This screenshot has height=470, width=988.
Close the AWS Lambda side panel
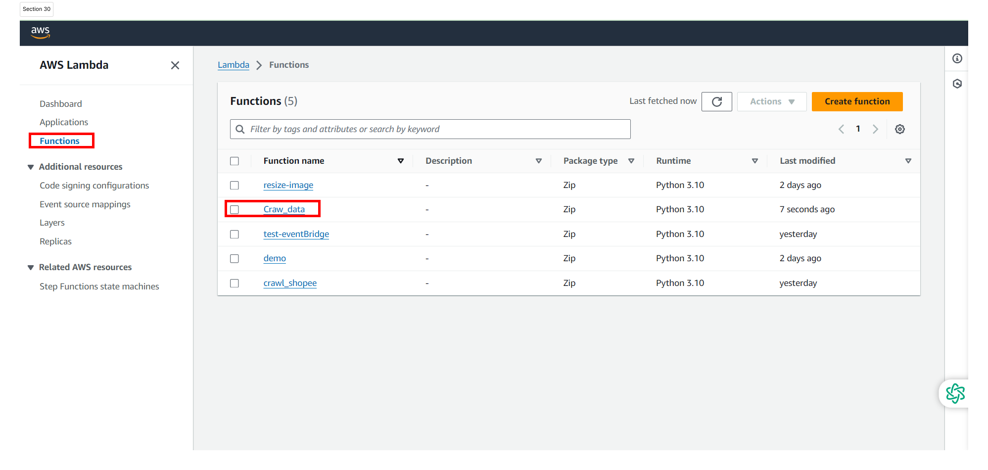[x=175, y=65]
